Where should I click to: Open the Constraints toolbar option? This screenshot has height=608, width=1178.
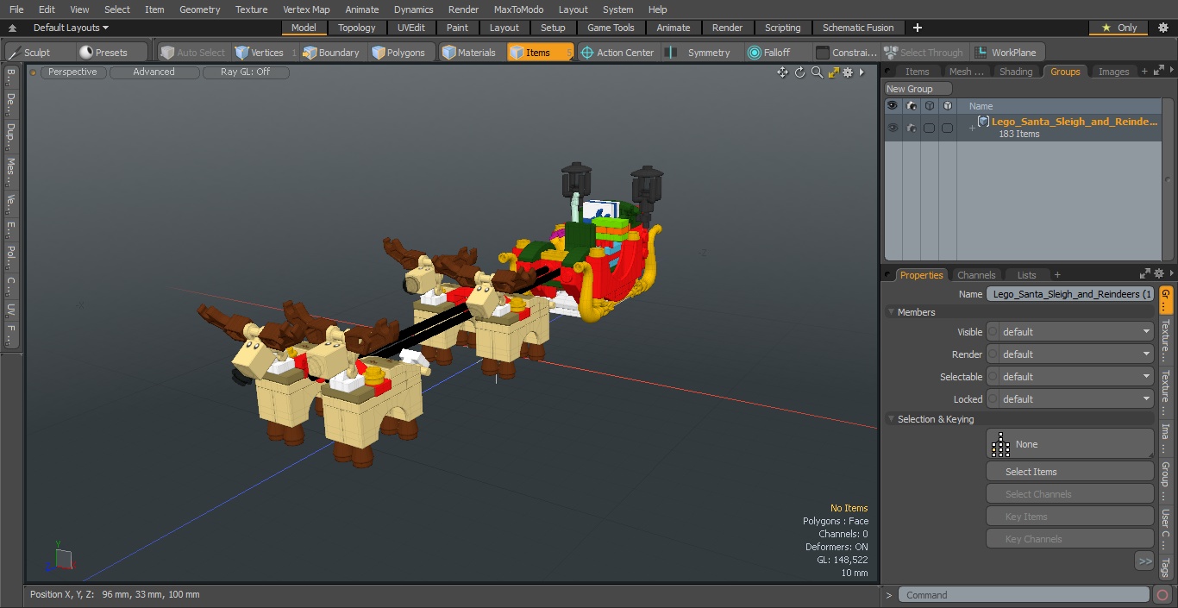pos(846,53)
